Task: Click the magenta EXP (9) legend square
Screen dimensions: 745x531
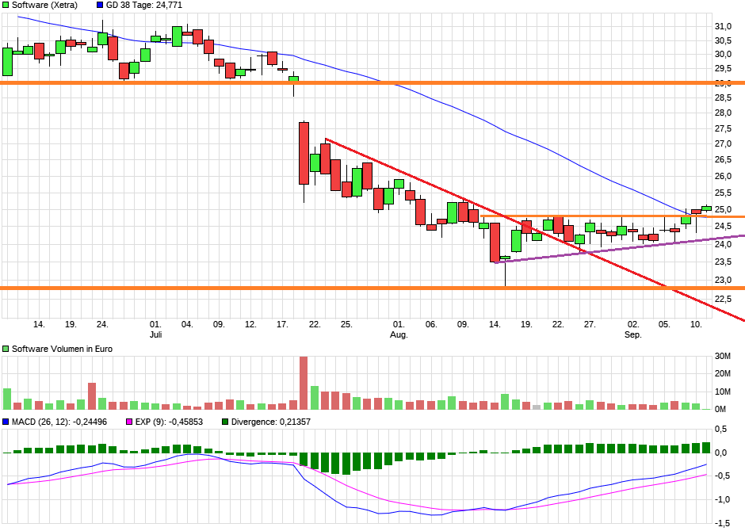Action: click(x=130, y=422)
